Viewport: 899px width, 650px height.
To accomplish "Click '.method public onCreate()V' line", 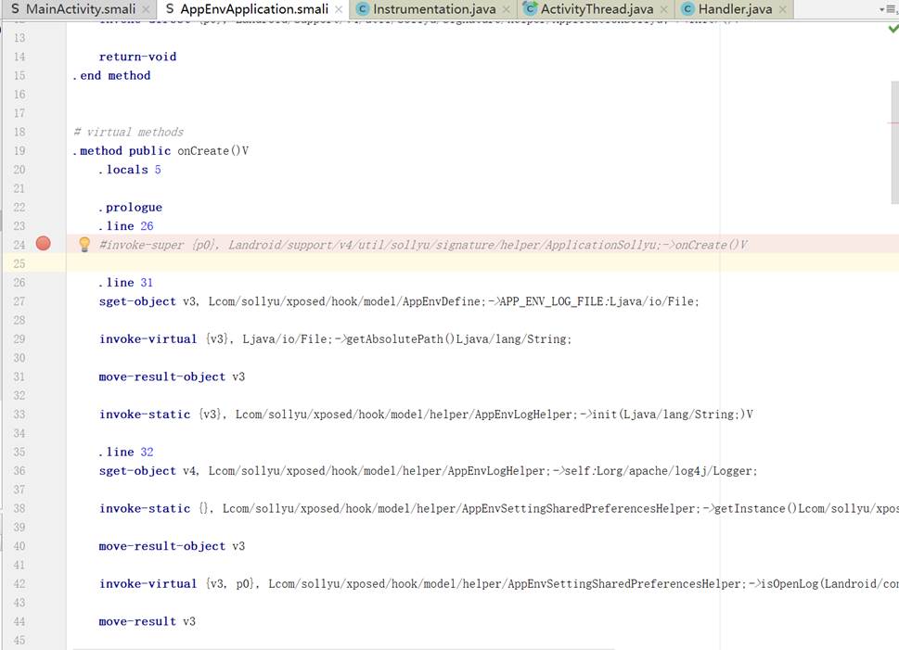I will click(x=161, y=151).
